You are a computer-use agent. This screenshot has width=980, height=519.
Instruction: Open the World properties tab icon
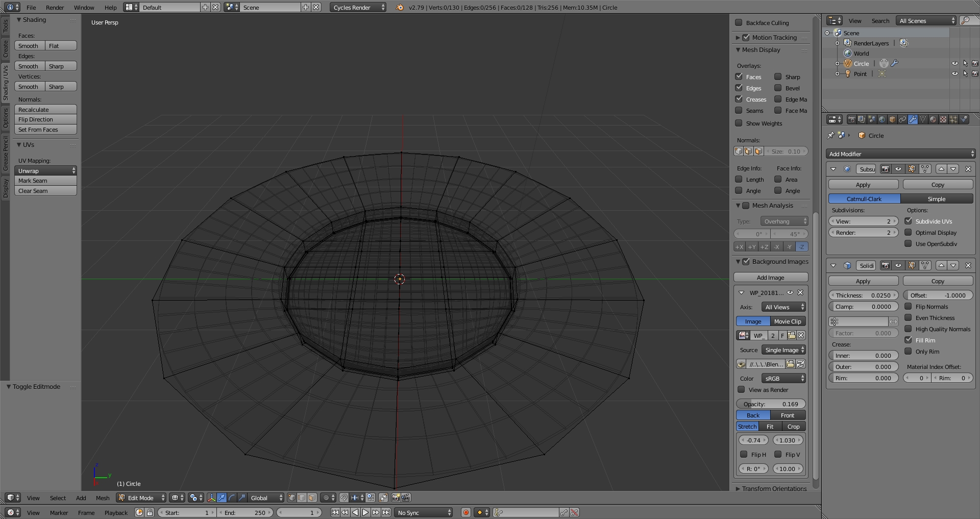pos(882,119)
